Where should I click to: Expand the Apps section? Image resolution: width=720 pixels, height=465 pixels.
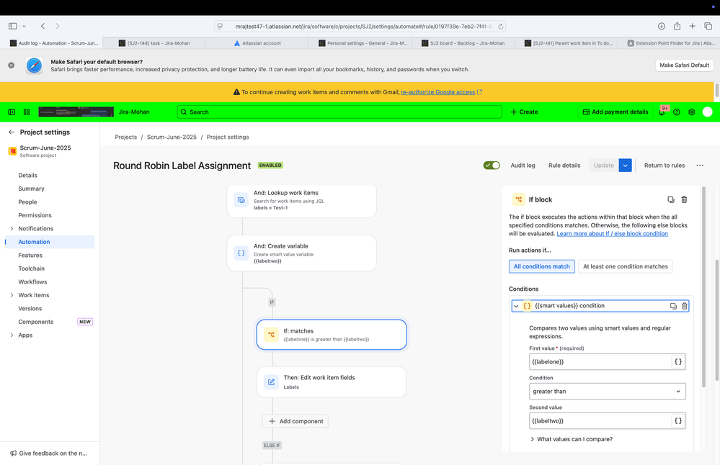12,335
